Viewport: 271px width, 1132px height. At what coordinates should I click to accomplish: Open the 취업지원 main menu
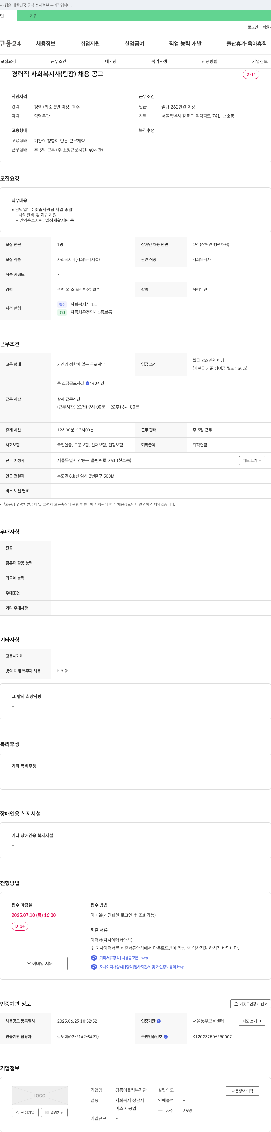coord(90,44)
